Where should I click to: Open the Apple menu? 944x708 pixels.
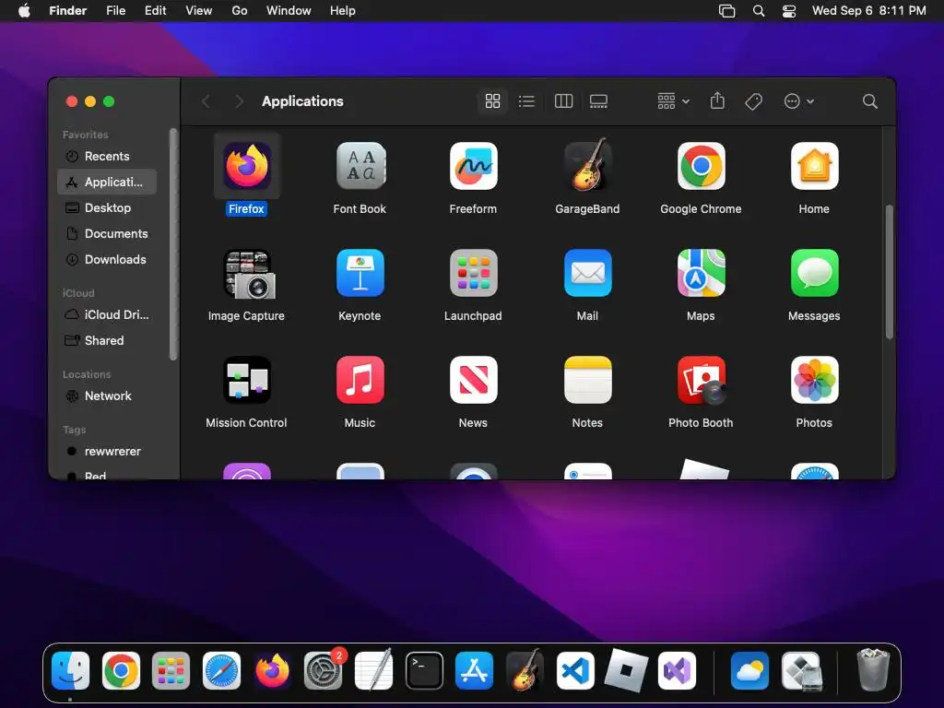[24, 11]
